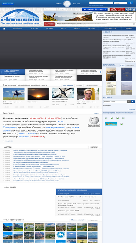Click the home icon in the navigation bar
Screen dimensions: 136x243
point(4,28)
